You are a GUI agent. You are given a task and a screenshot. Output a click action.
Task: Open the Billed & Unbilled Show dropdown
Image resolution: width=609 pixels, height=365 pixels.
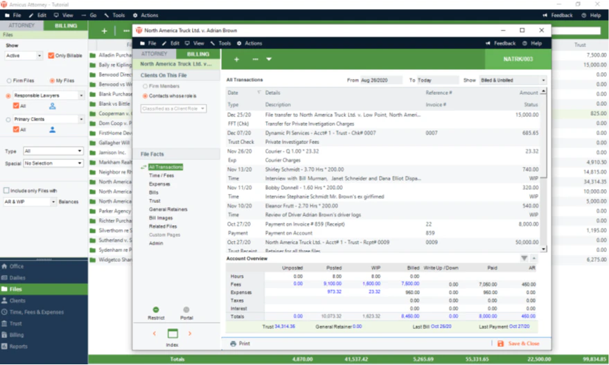[x=513, y=80]
